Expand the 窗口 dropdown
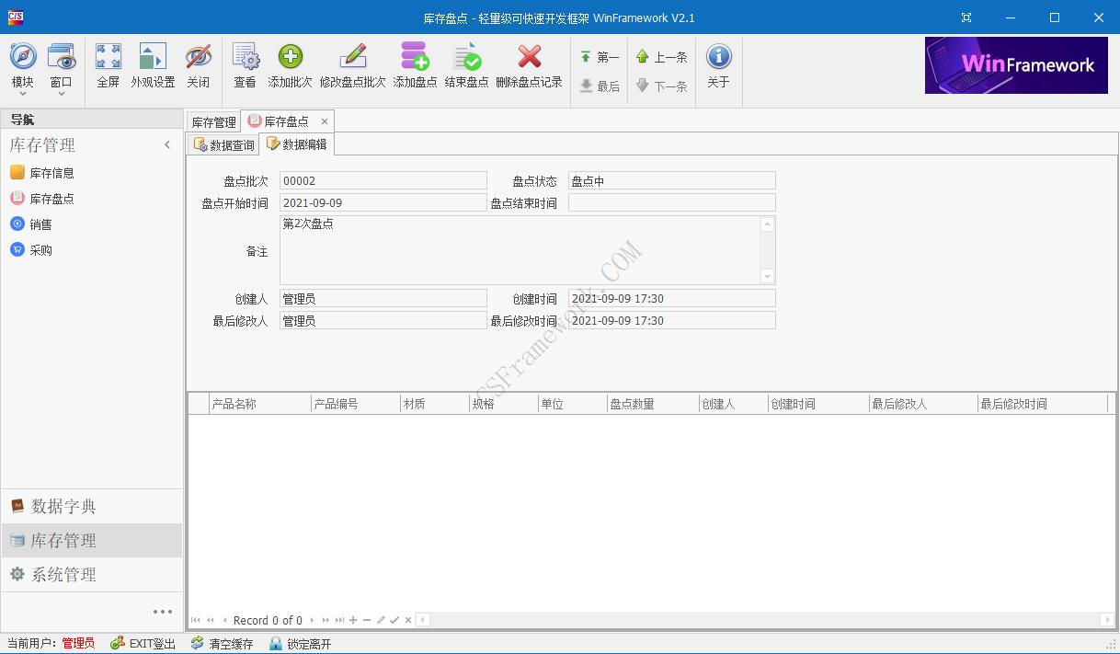1120x654 pixels. pyautogui.click(x=62, y=66)
